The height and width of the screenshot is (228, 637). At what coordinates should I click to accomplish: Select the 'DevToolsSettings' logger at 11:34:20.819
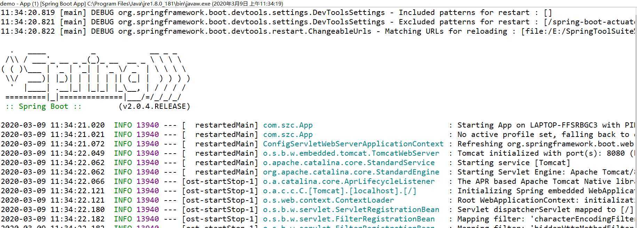(x=349, y=13)
